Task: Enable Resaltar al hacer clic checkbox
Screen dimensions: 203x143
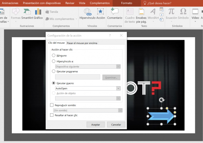Action: click(52, 115)
